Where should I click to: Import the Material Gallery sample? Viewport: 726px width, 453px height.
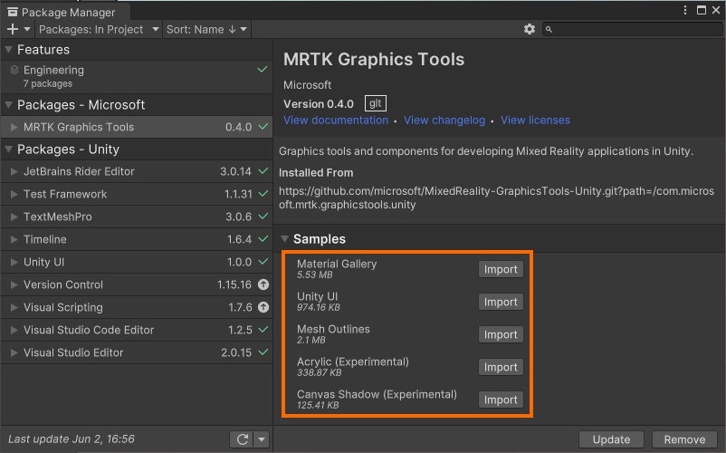coord(500,269)
